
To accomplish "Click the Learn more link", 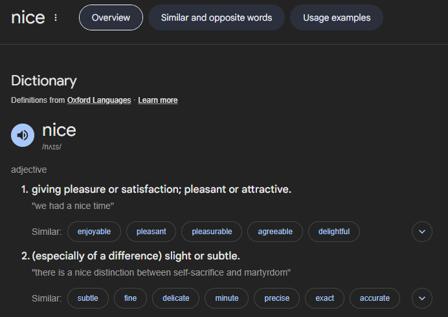I will click(x=158, y=100).
